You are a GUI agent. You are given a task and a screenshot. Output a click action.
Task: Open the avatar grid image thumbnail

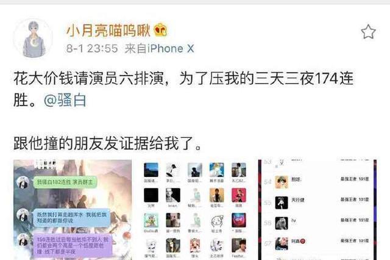tap(195, 210)
